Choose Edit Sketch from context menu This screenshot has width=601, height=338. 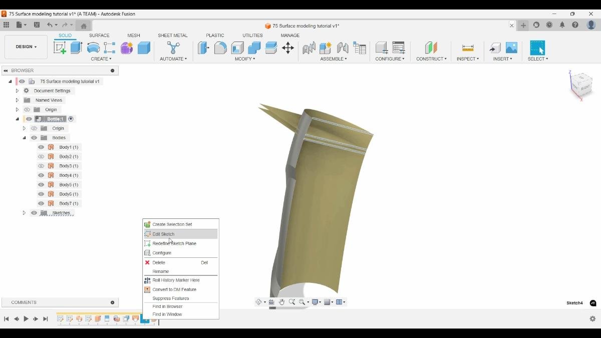pos(181,234)
